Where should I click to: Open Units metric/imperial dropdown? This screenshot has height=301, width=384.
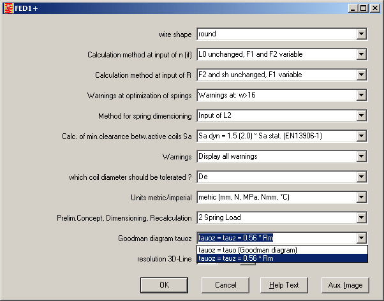(362, 197)
